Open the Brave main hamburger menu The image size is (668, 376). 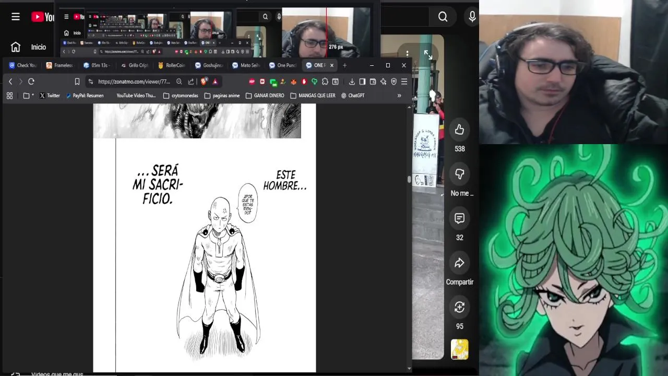pyautogui.click(x=404, y=81)
